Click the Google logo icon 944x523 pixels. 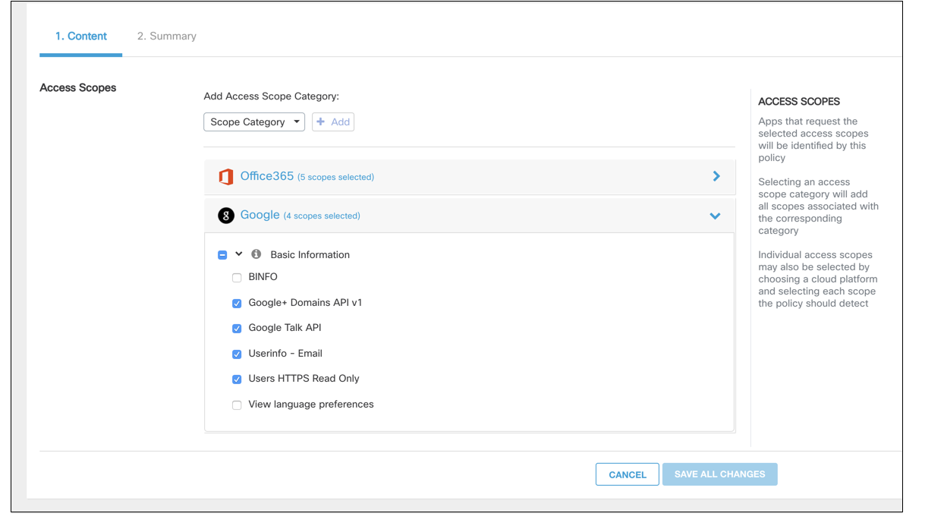tap(225, 216)
